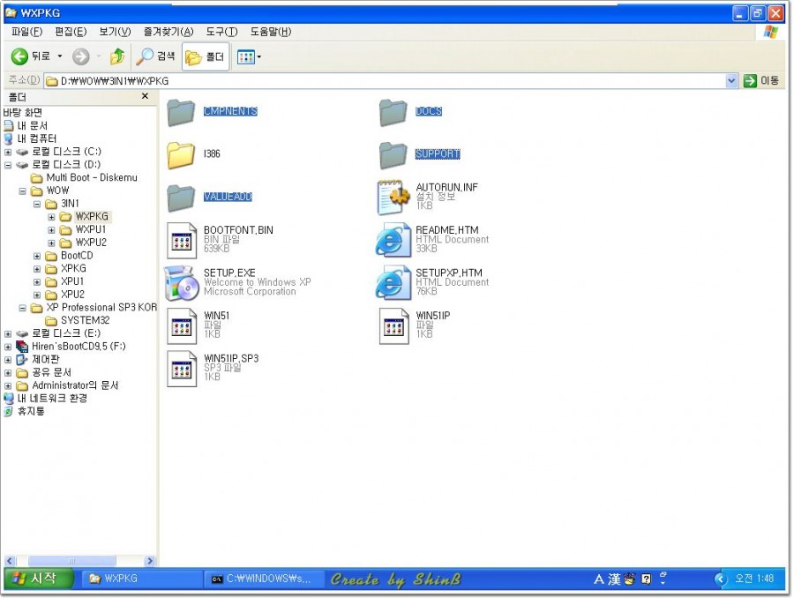Viewport: 794px width, 598px height.
Task: Select XPKG folder in the tree
Action: point(73,268)
